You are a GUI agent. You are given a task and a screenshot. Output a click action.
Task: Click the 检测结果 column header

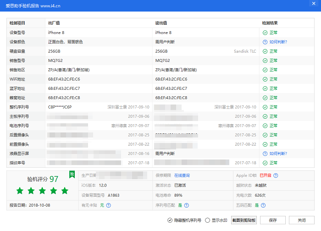270,23
